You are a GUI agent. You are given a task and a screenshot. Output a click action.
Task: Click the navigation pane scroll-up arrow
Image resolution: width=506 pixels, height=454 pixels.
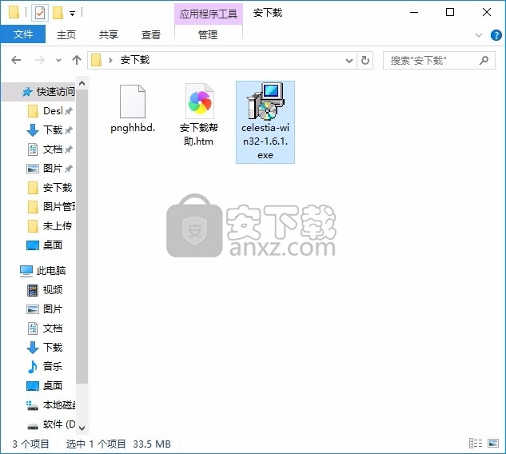(82, 84)
